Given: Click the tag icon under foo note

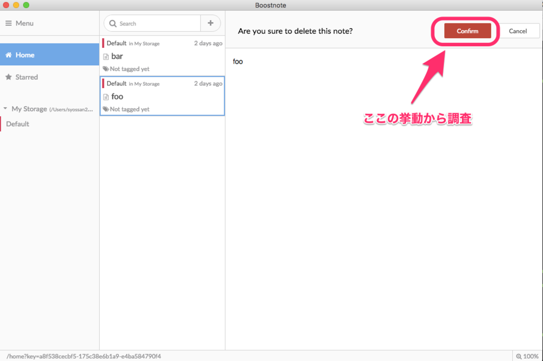Looking at the screenshot, I should pos(106,109).
